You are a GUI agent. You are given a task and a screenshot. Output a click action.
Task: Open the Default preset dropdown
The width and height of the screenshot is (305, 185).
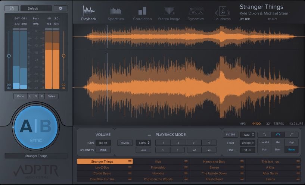pyautogui.click(x=36, y=8)
